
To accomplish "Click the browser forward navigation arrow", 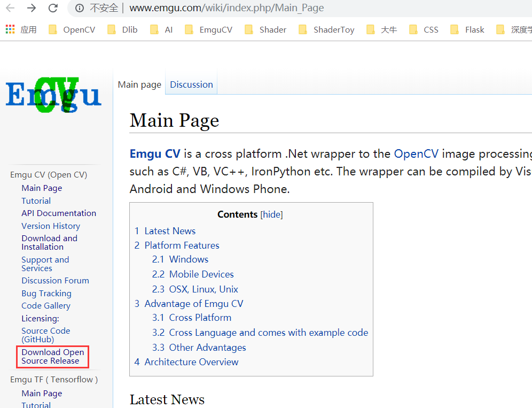I will (x=30, y=8).
